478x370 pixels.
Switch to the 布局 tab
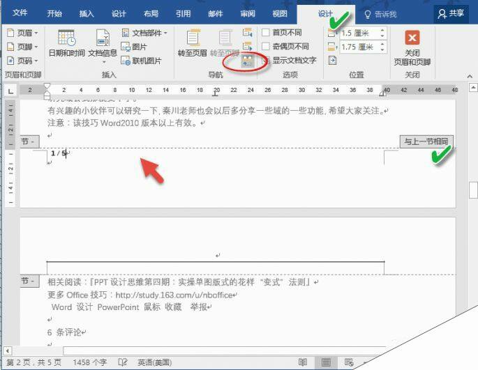151,13
